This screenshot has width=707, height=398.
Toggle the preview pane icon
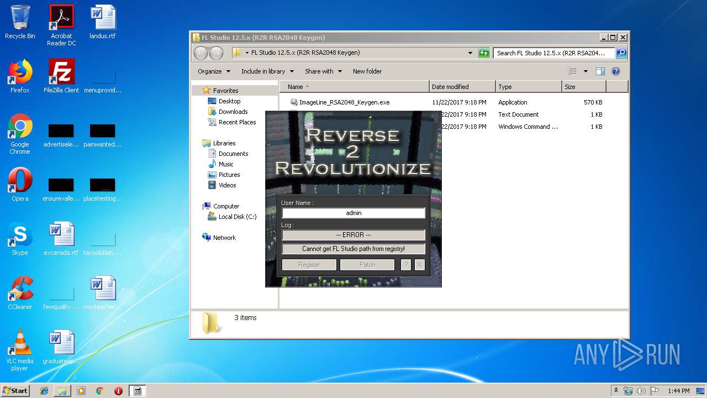(x=600, y=71)
